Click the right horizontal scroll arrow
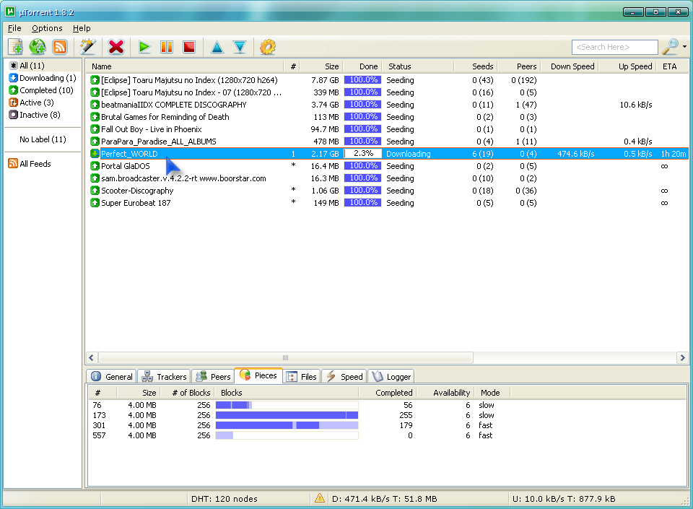The image size is (693, 509). pyautogui.click(x=682, y=358)
